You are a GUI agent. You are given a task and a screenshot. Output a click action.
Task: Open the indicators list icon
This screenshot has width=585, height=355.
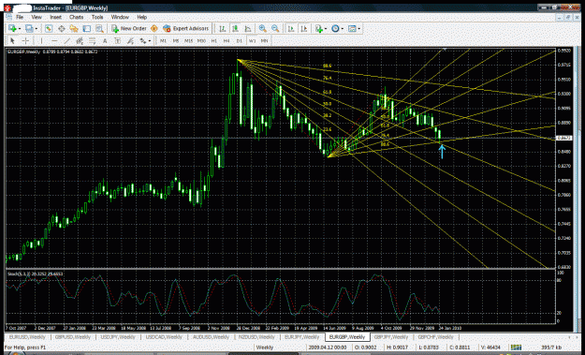pos(318,28)
